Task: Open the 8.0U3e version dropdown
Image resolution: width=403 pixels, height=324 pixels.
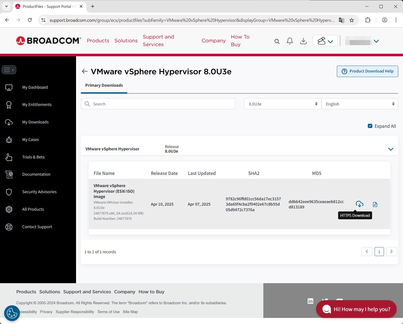Action: (x=283, y=104)
